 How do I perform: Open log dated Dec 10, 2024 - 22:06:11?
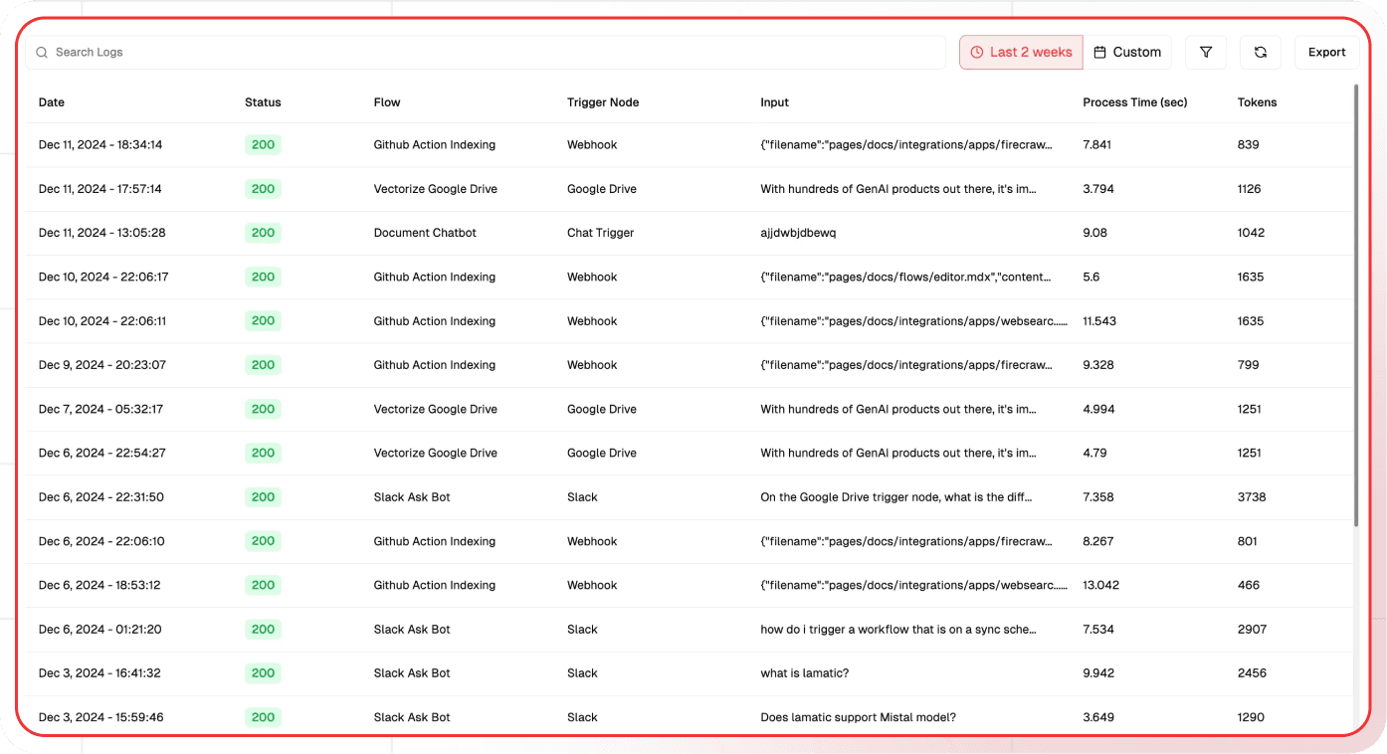689,321
